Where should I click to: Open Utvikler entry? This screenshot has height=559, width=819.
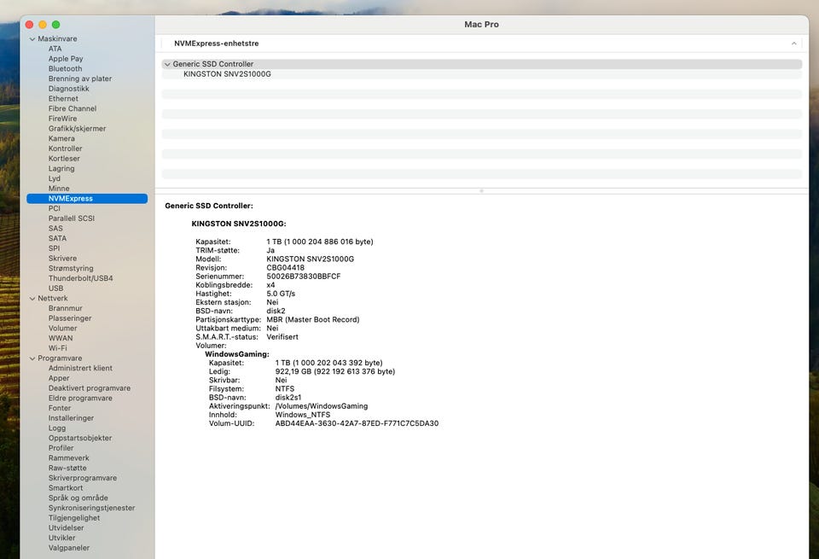61,538
